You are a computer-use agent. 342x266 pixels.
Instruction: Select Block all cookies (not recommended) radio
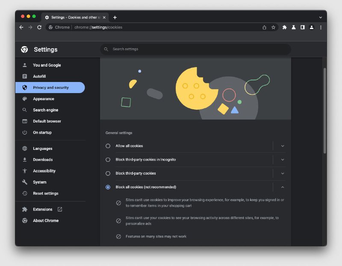click(x=108, y=187)
